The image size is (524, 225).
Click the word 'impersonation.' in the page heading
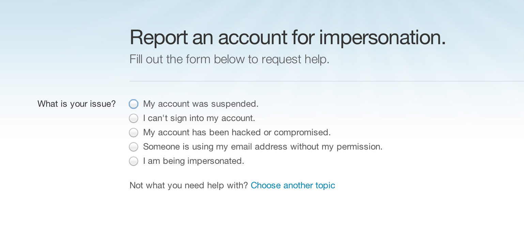click(x=382, y=38)
